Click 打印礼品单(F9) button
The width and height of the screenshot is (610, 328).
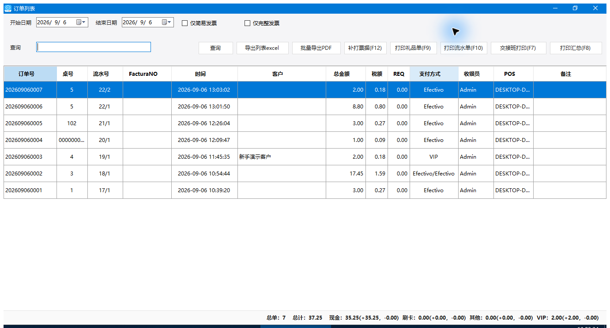[x=413, y=48]
